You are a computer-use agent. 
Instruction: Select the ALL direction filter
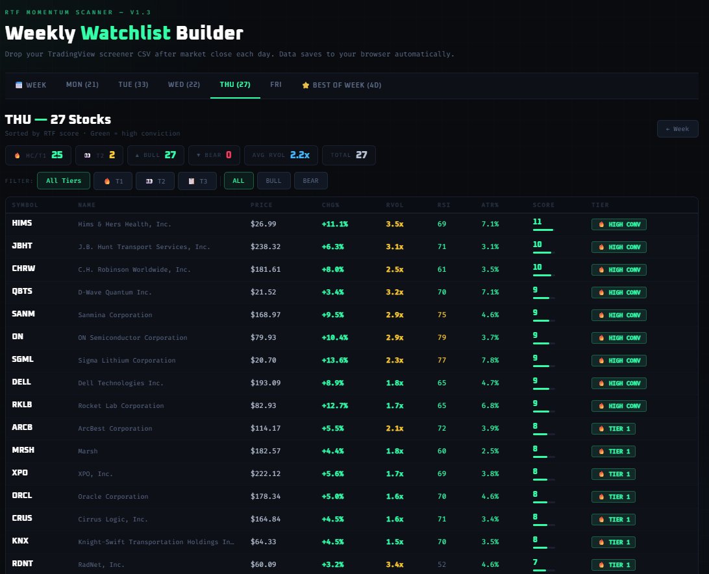[238, 181]
